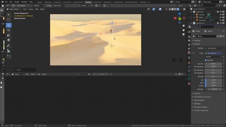This screenshot has width=226, height=127.
Task: Switch to wireframe viewport shading
Action: 170,9
